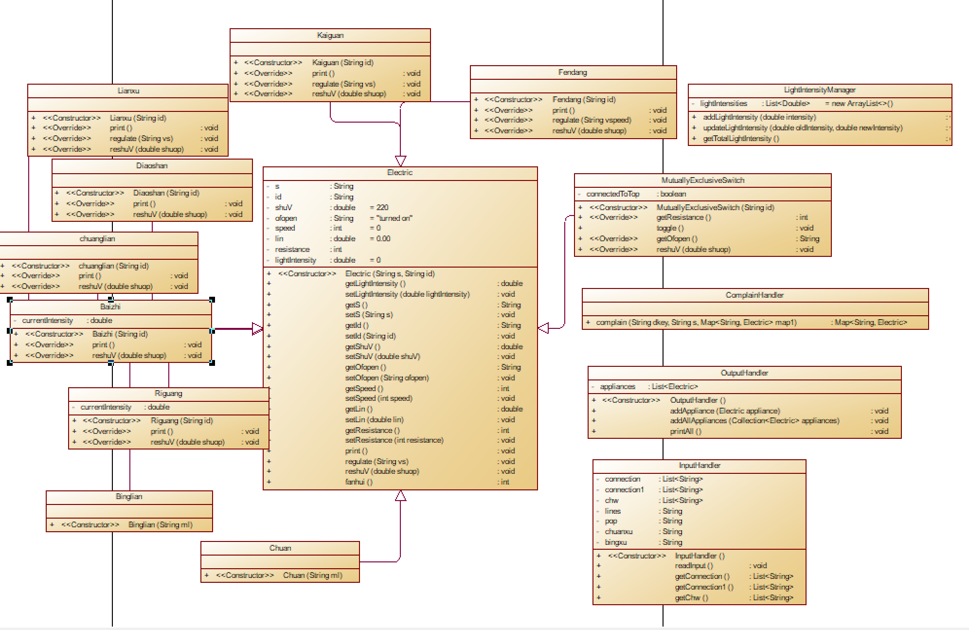
Task: Select the OutputHandler class header
Action: (744, 373)
